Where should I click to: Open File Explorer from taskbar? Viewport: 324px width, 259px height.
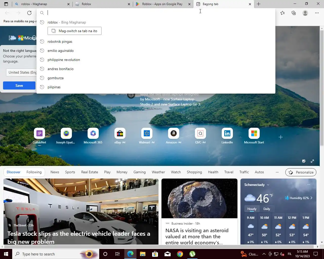click(143, 254)
